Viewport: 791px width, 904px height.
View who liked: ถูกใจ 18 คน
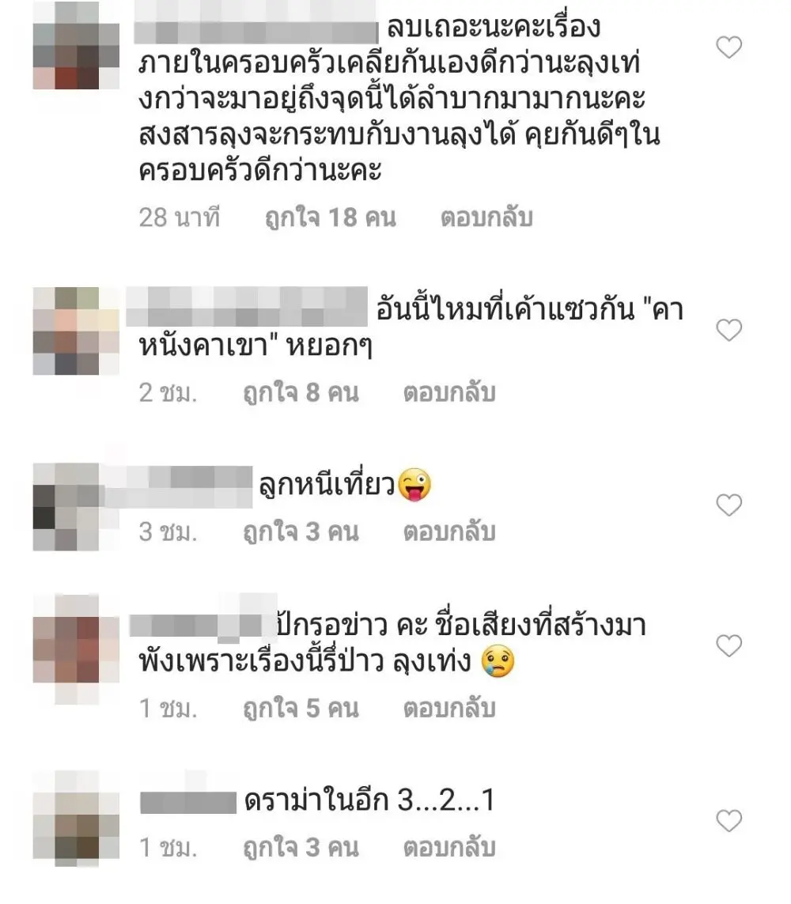point(331,218)
